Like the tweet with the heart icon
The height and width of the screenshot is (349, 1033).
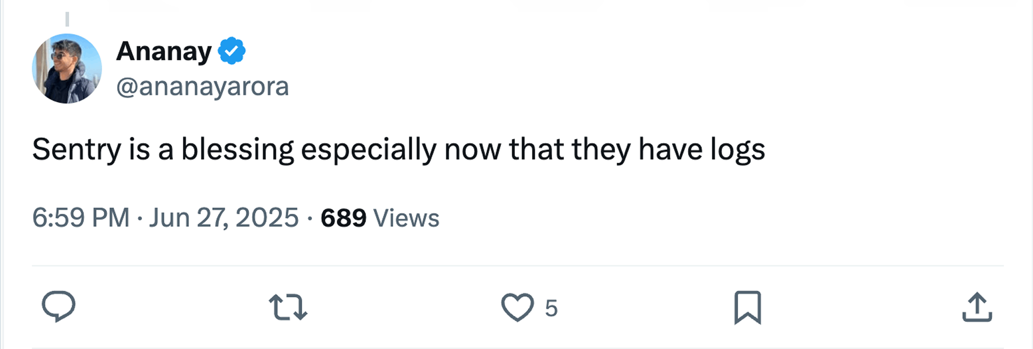(517, 307)
